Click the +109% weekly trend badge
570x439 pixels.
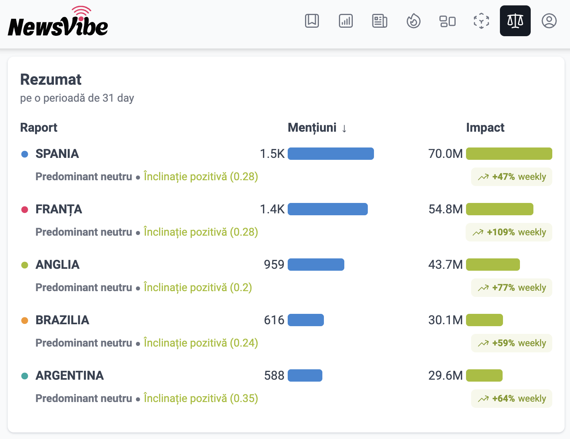coord(509,232)
